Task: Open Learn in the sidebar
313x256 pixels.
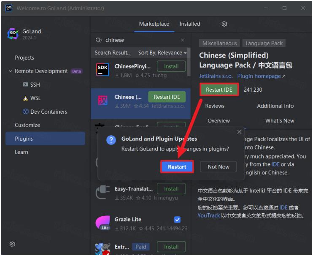Action: pyautogui.click(x=22, y=152)
